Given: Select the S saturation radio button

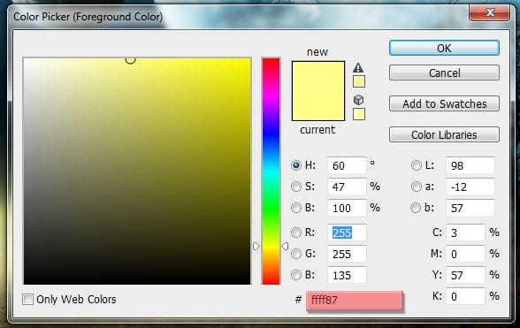Looking at the screenshot, I should [296, 187].
